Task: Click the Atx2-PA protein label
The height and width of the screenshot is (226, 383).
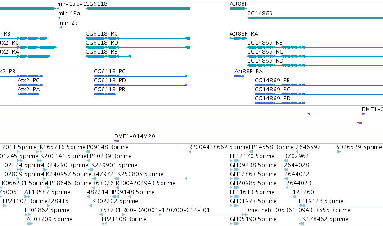Action: point(28,90)
